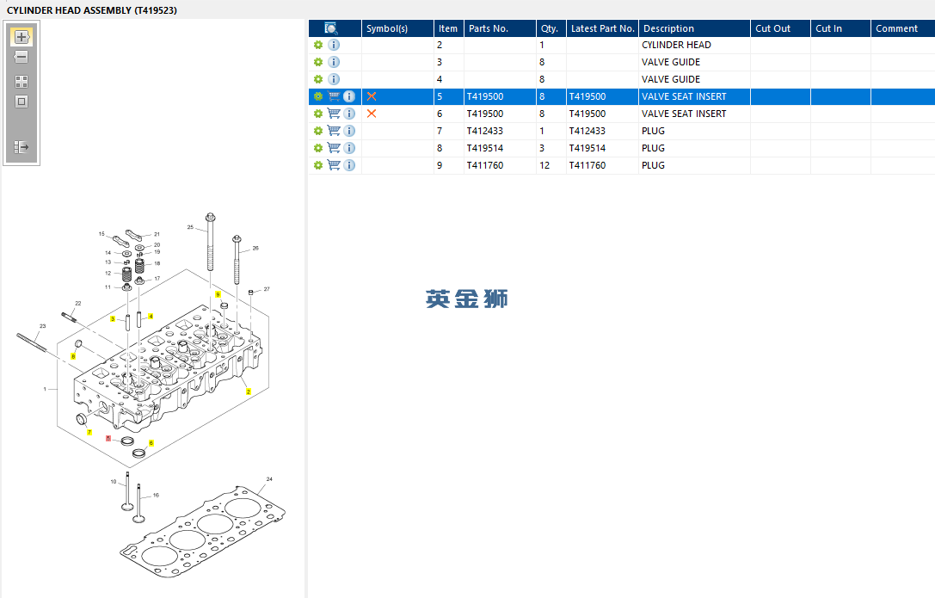Click gear icon for VALVE GUIDE item 4

click(x=318, y=79)
